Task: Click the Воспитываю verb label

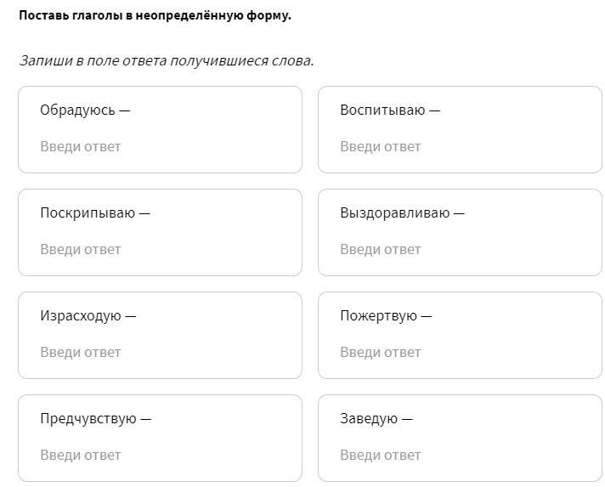Action: click(382, 110)
